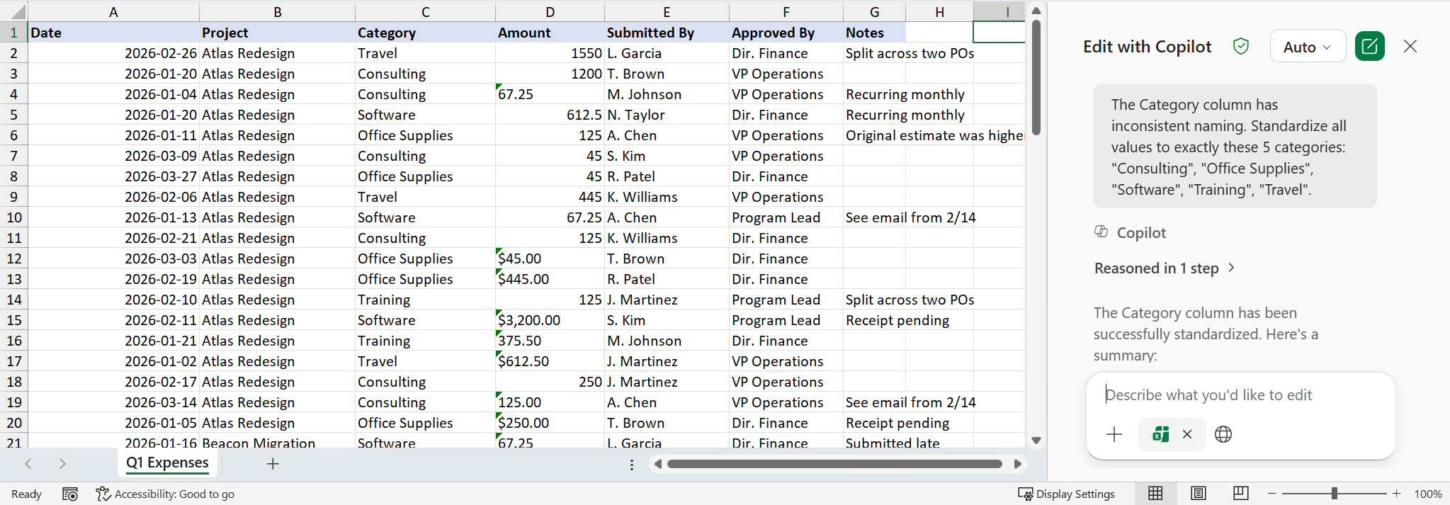Click the globe web search icon
Screen dimensions: 1450x505
tap(1223, 434)
